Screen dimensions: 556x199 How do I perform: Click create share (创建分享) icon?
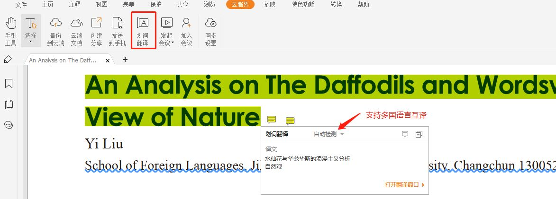point(96,31)
